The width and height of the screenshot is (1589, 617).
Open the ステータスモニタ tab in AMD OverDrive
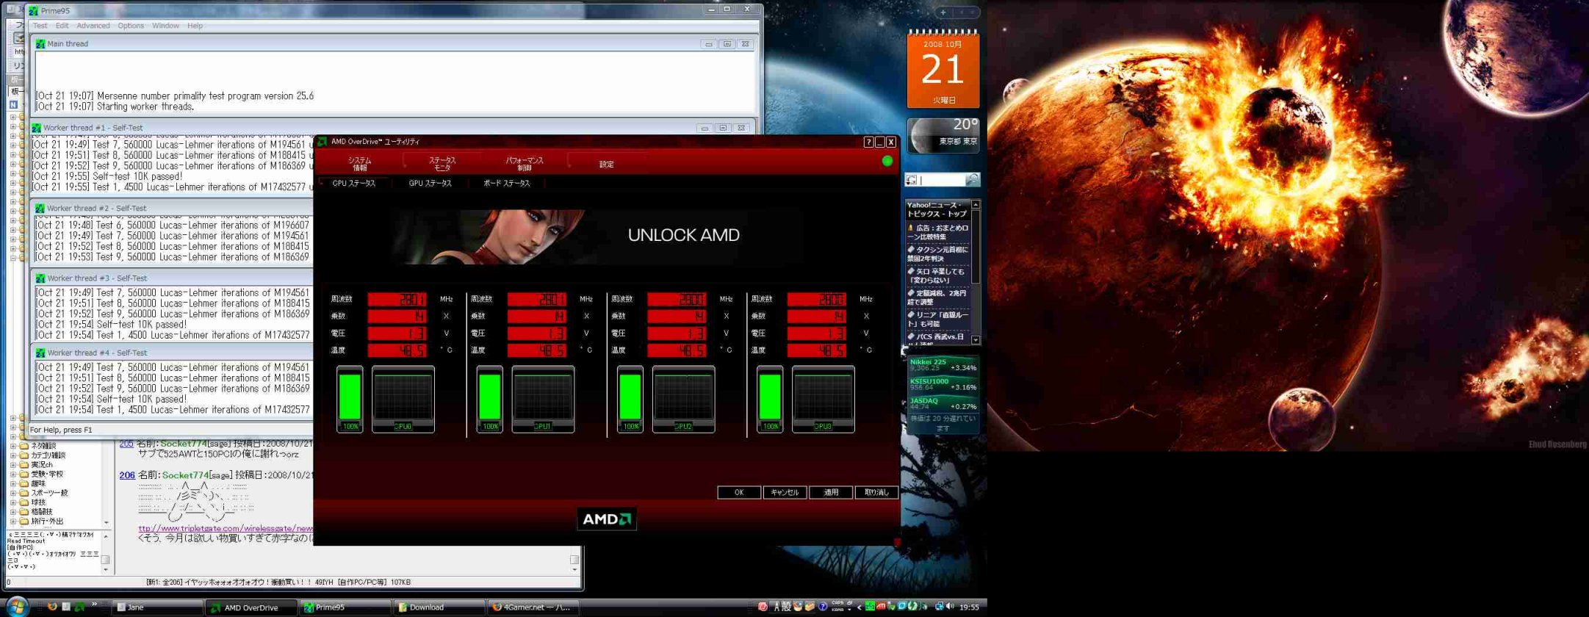(x=442, y=163)
